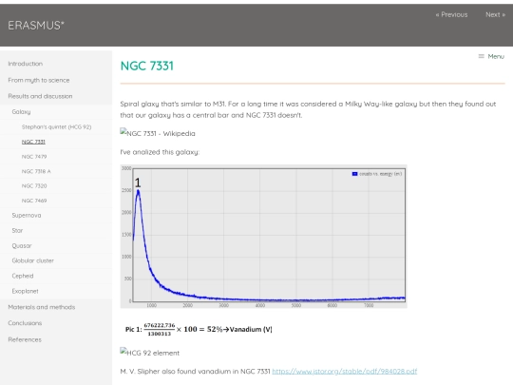Open the Menu hamburger icon
Screen dimensions: 513x385
pyautogui.click(x=482, y=56)
